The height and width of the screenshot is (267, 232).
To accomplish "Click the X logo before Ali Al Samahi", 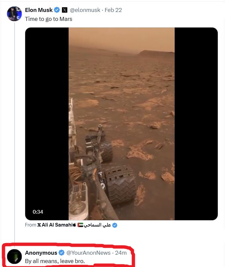I will pyautogui.click(x=39, y=225).
